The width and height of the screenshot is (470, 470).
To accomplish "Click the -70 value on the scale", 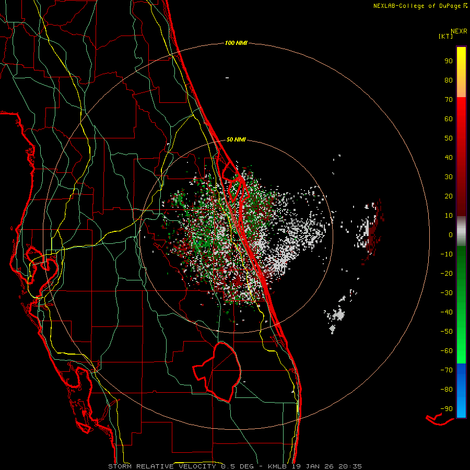I will pyautogui.click(x=446, y=370).
